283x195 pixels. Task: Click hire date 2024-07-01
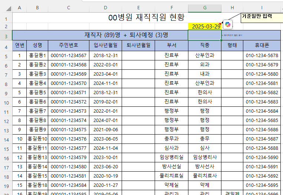click(105, 120)
